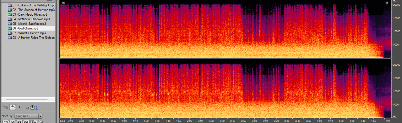Click the small play triangle in file panel

click(20, 107)
